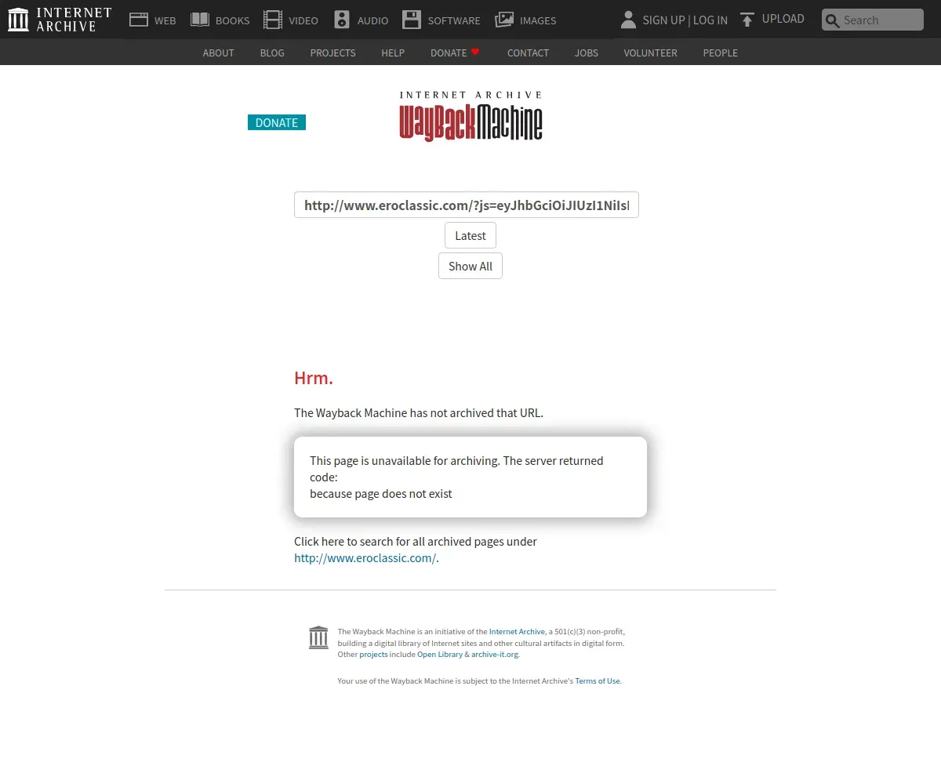The width and height of the screenshot is (941, 784).
Task: Open the Terms of Use link
Action: point(598,681)
